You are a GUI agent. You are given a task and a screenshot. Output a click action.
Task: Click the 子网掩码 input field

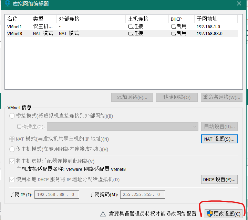(143, 195)
